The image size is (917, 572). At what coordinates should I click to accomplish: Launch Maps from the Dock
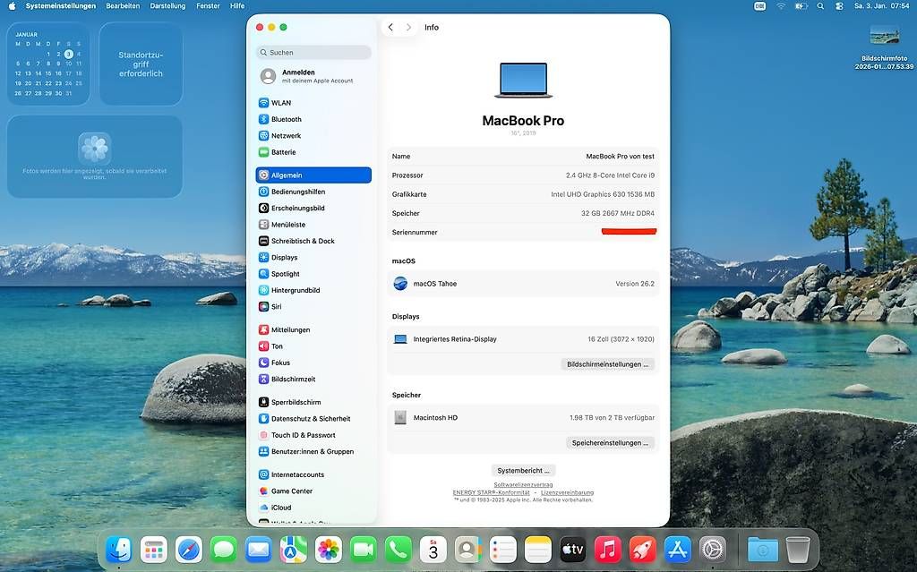tap(293, 550)
